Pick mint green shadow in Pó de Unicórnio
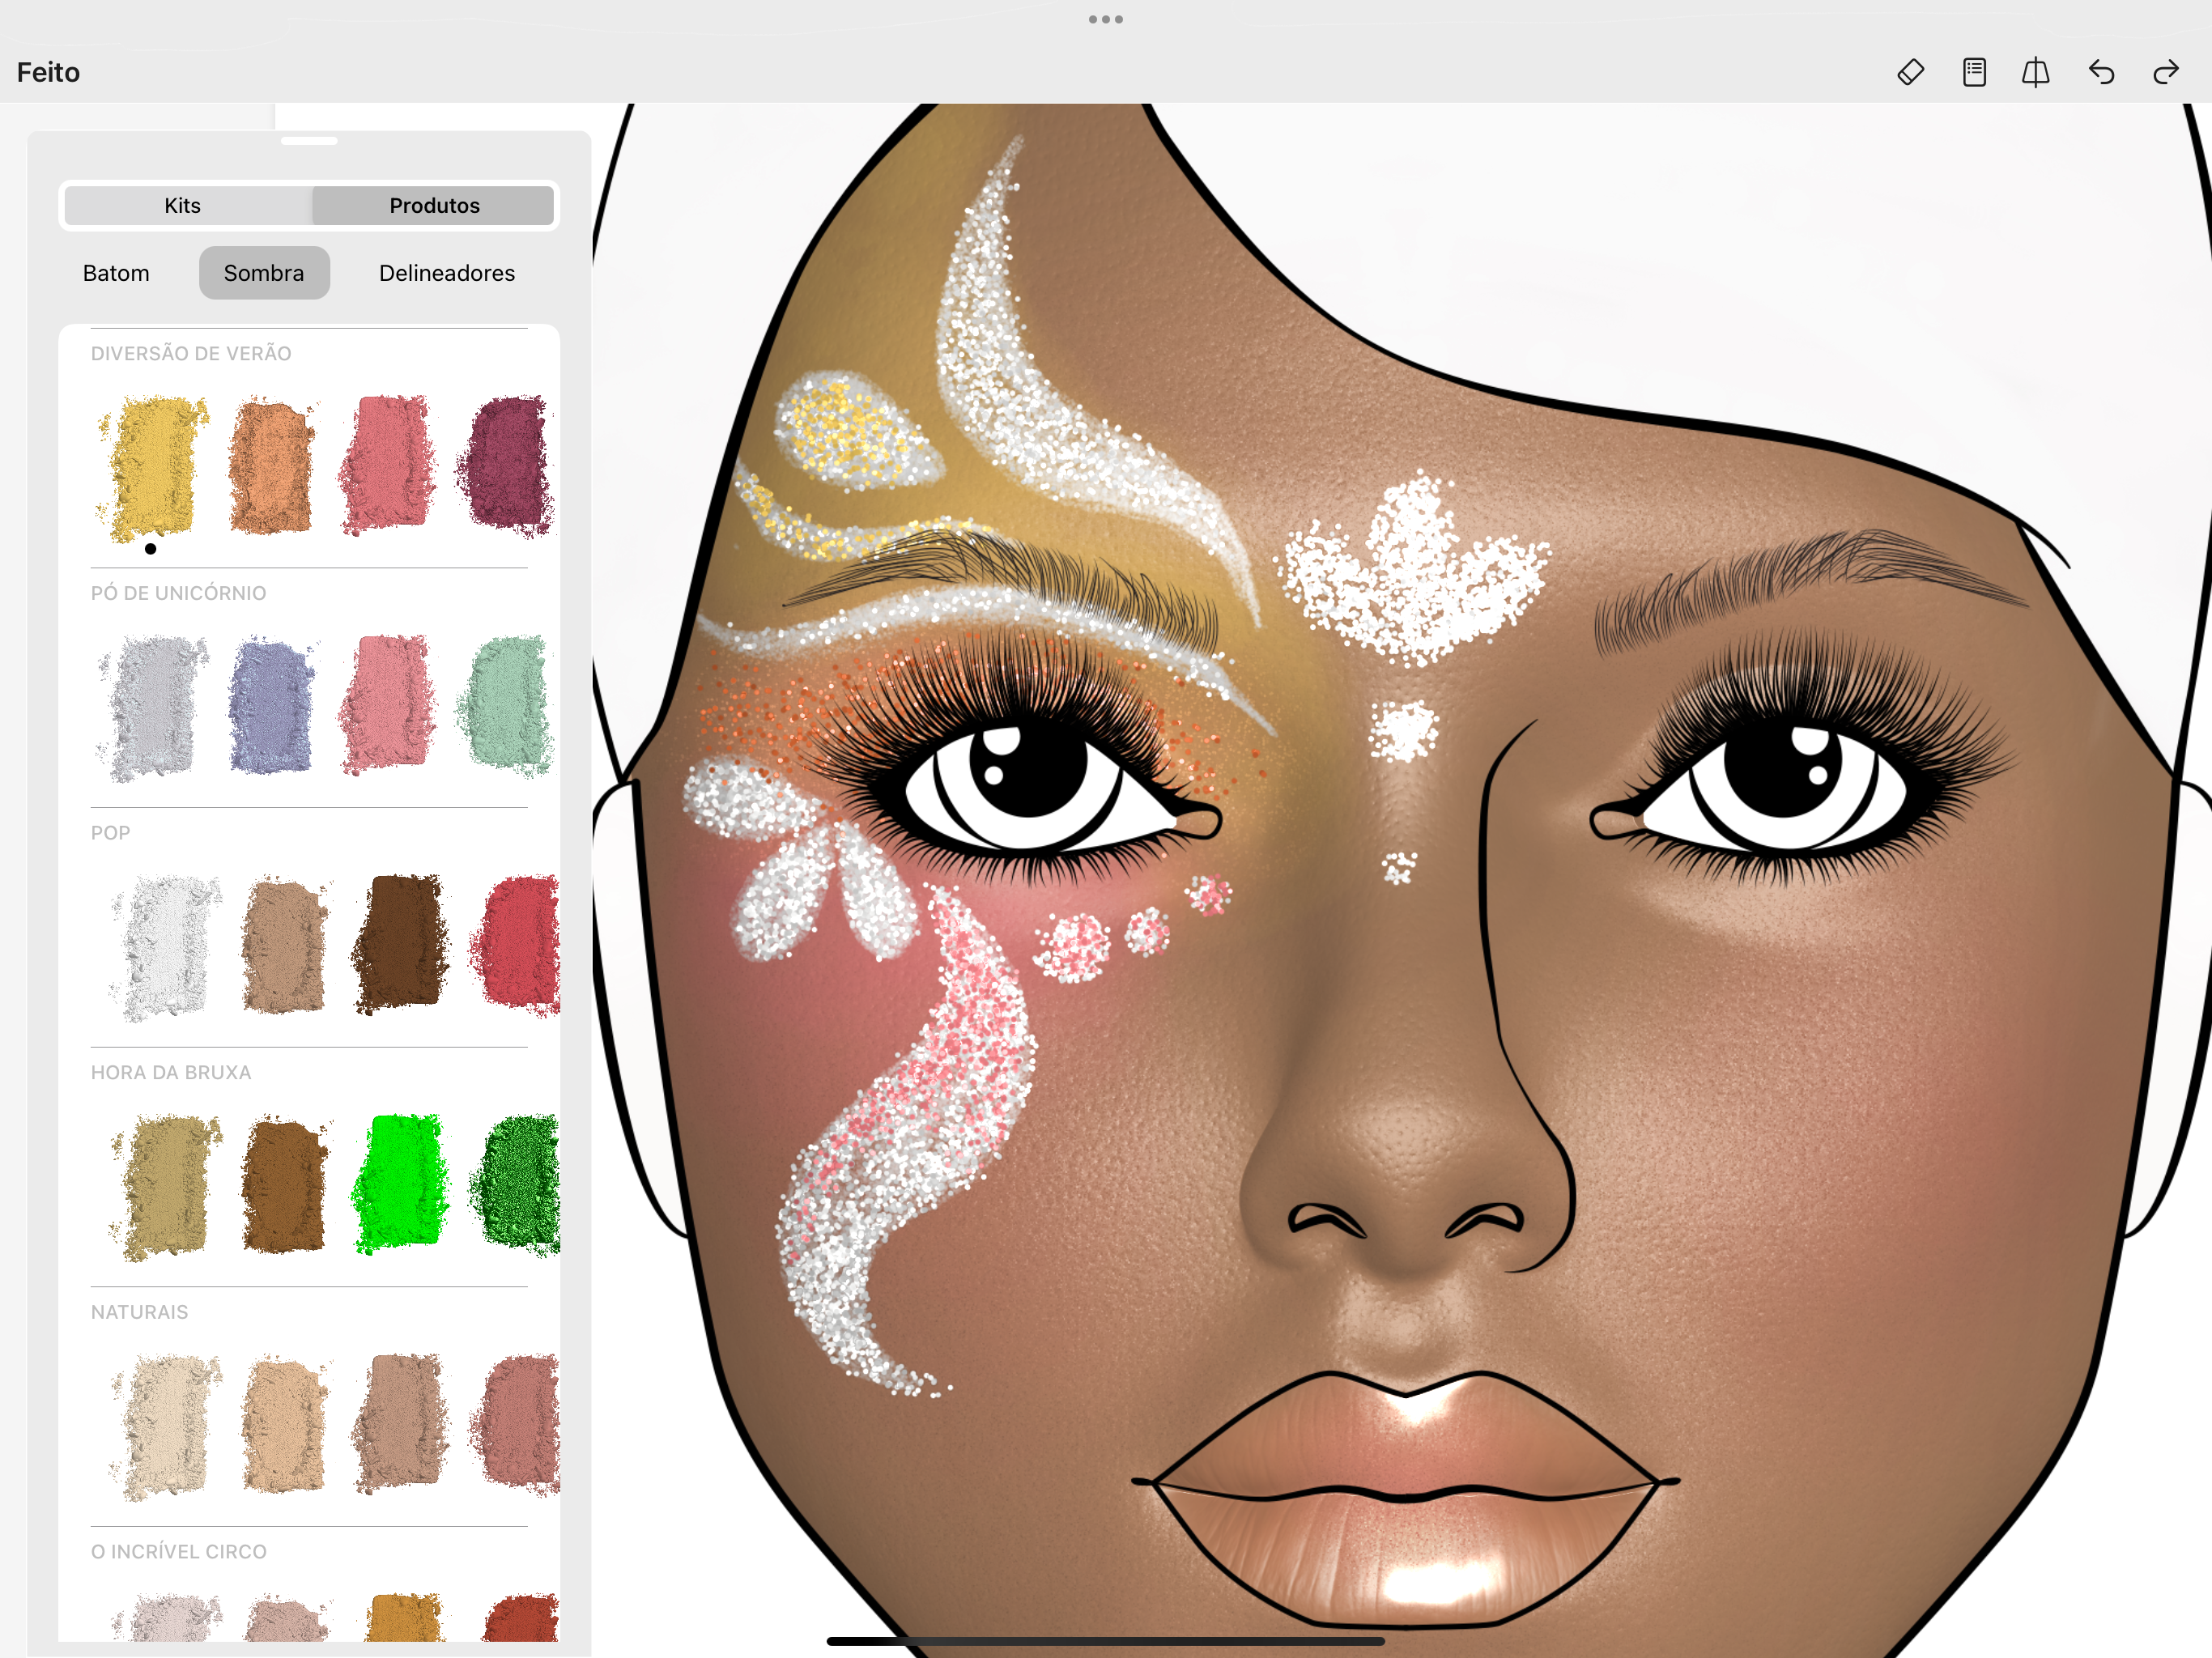Screen dimensions: 2212x1658 [506, 706]
